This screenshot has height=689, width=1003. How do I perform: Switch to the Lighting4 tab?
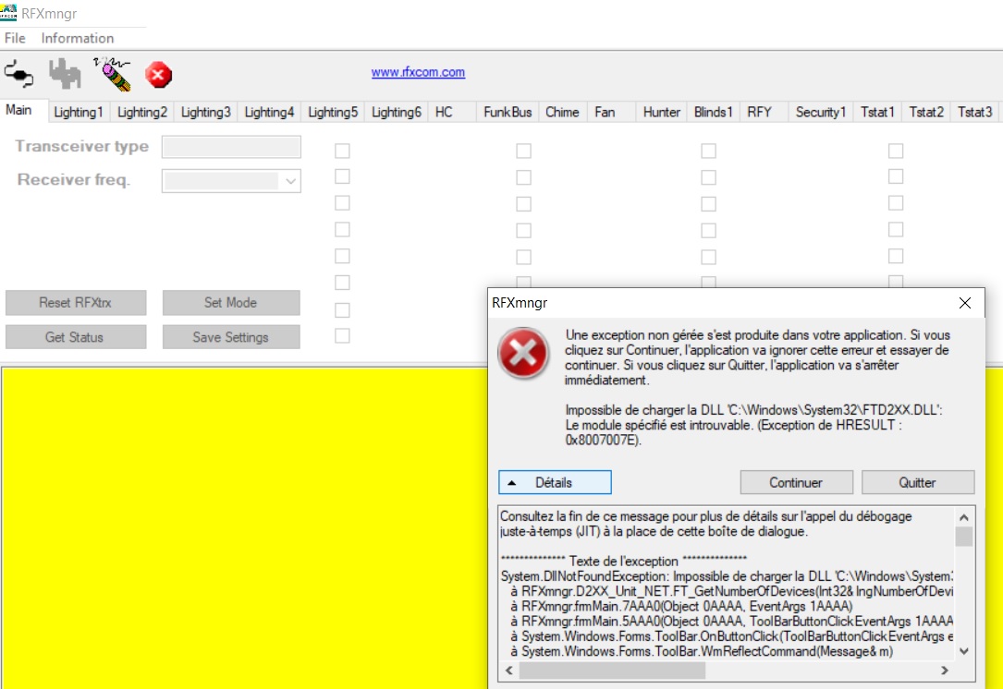pos(269,112)
